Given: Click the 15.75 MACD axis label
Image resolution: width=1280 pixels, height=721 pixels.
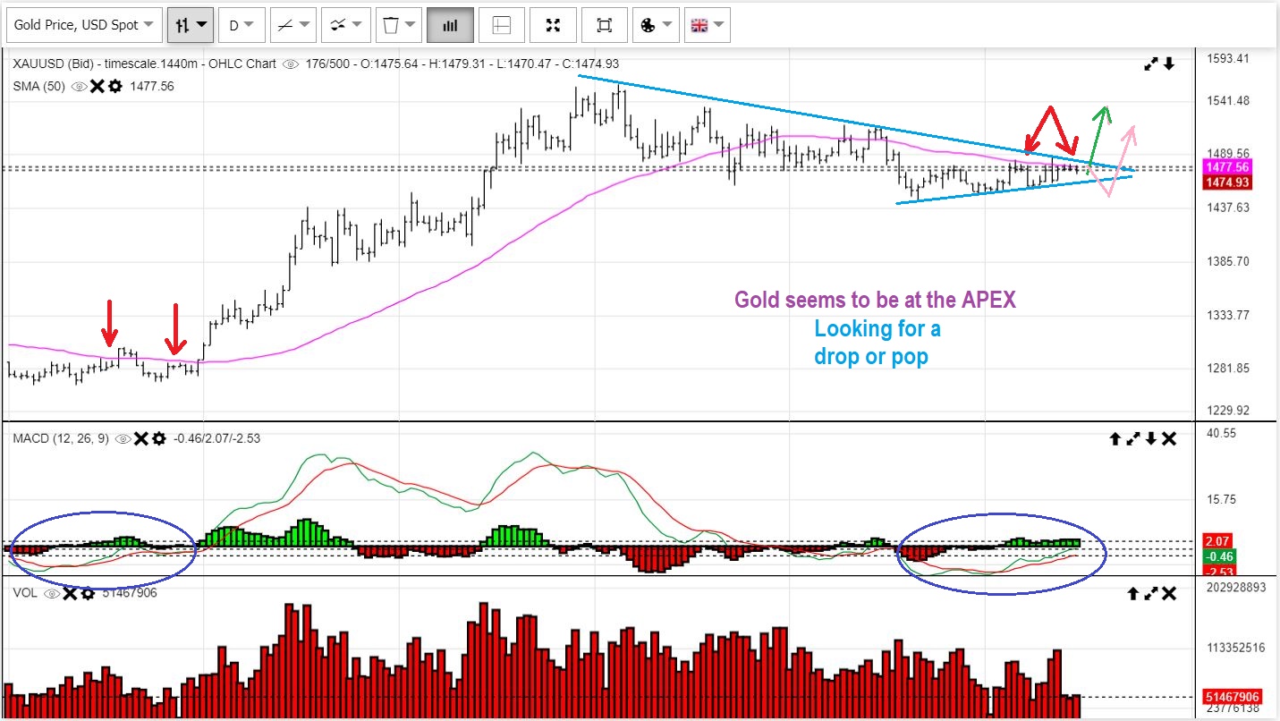Looking at the screenshot, I should [x=1223, y=499].
